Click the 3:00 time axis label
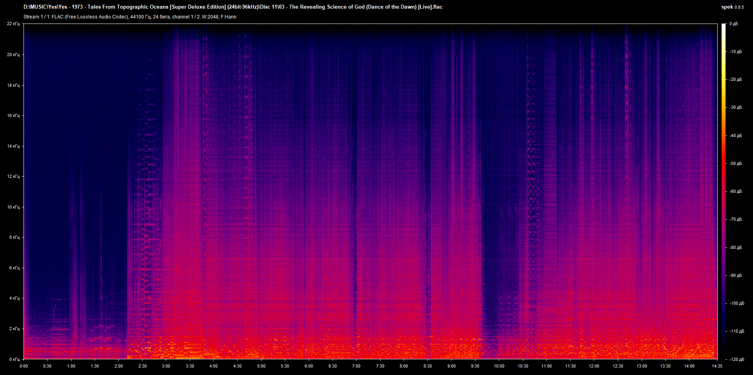Image resolution: width=753 pixels, height=375 pixels. pos(166,366)
